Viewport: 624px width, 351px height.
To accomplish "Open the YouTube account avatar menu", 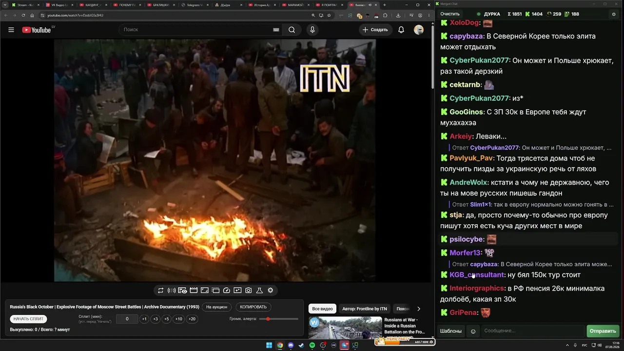I will (419, 30).
